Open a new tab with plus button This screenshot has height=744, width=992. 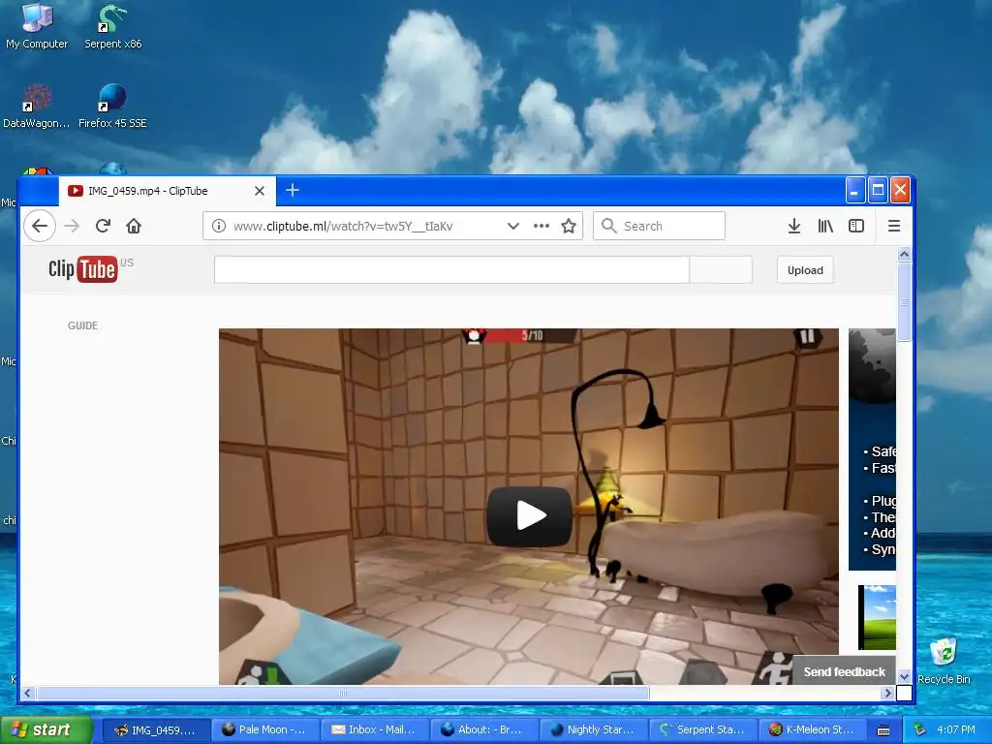point(293,190)
